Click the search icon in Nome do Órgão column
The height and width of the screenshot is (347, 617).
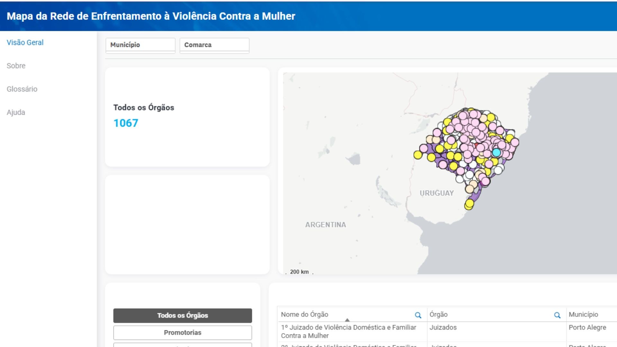418,315
